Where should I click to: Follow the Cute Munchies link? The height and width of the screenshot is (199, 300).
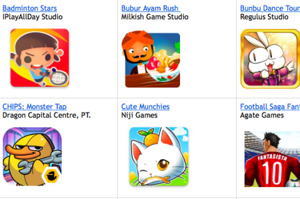tap(145, 107)
